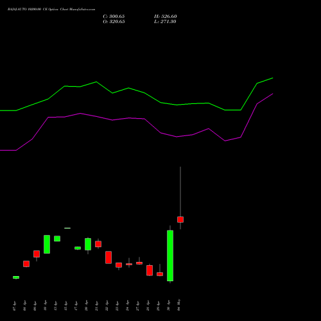Click the high value 'H: 526.60'
Viewport: 321px width, 321px height.
(165, 17)
